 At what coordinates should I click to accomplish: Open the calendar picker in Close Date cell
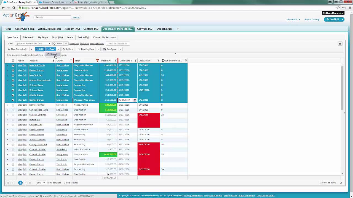(x=135, y=100)
